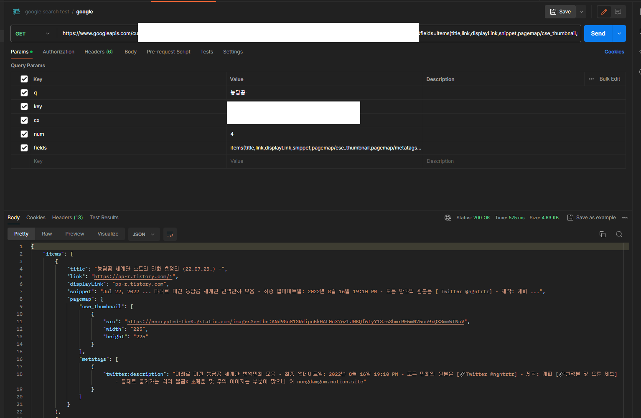
Task: Click the google search test breadcrumb
Action: (x=47, y=12)
